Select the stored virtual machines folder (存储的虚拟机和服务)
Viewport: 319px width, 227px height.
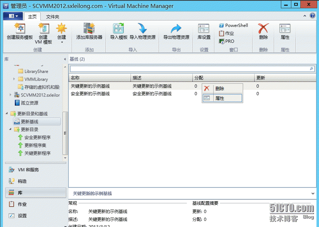(38, 87)
